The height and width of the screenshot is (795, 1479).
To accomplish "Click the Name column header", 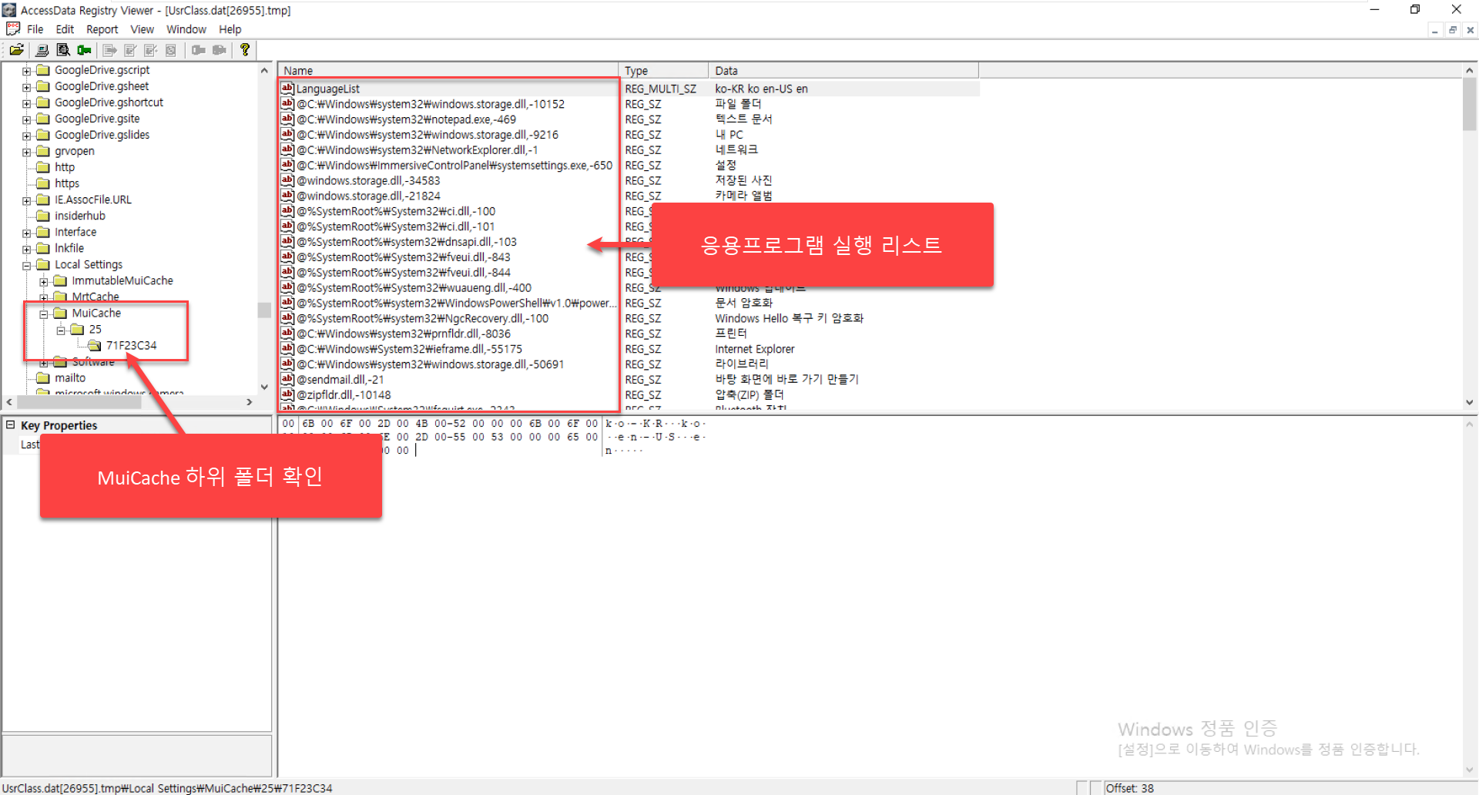I will [x=448, y=70].
